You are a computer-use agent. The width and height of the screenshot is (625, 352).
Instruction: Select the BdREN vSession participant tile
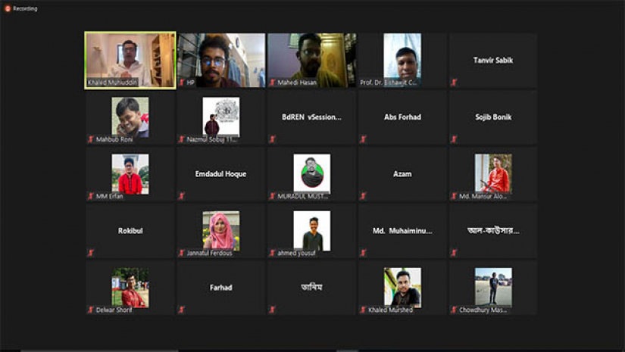[311, 117]
